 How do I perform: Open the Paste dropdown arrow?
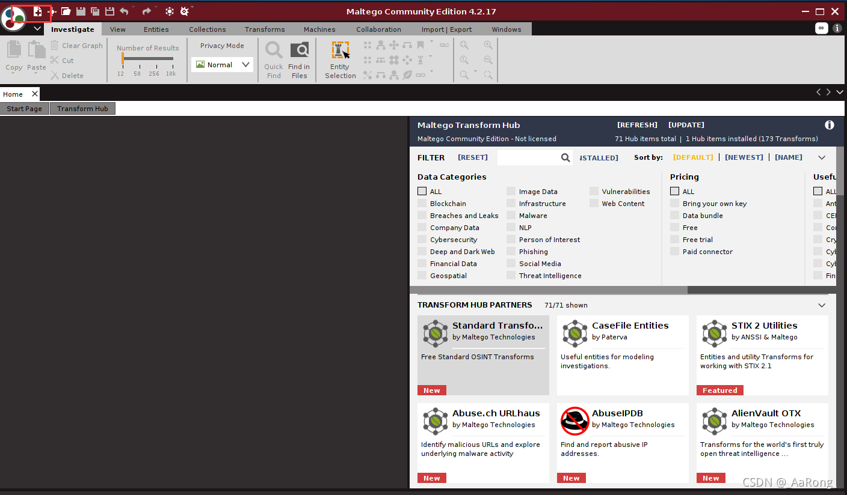36,74
